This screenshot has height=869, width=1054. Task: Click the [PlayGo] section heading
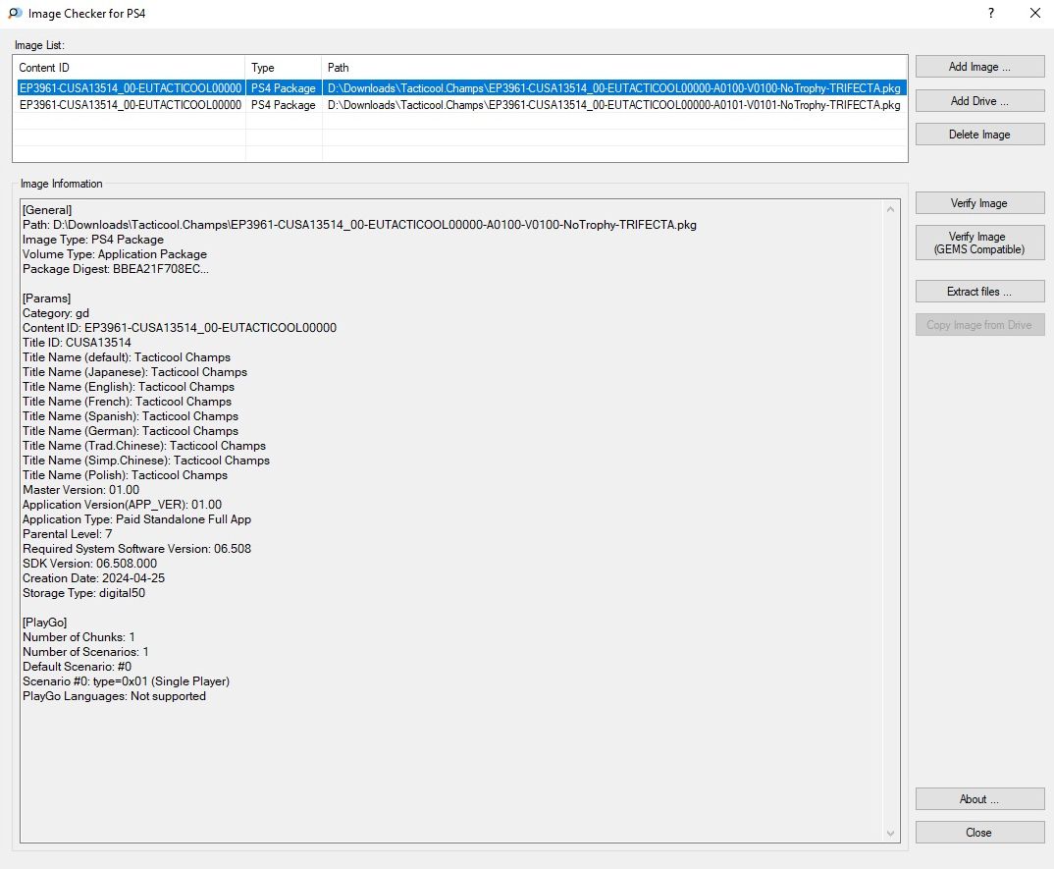tap(44, 623)
